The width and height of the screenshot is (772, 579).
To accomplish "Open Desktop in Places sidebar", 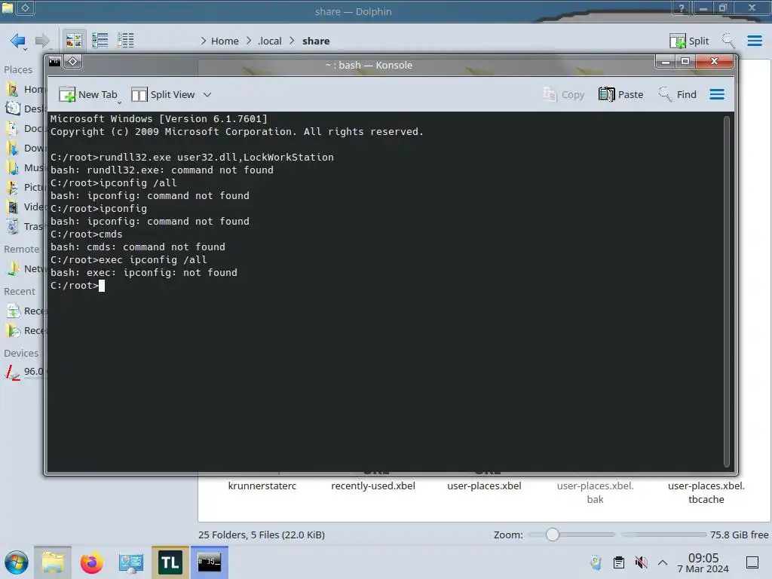I will (25, 109).
